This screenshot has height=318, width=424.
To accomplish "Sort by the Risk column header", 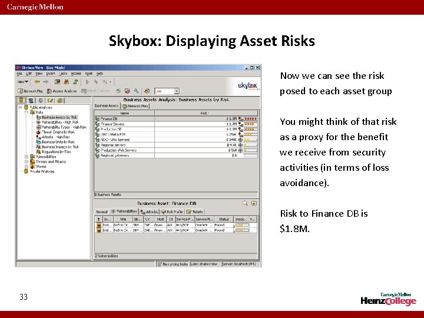I will pos(206,113).
